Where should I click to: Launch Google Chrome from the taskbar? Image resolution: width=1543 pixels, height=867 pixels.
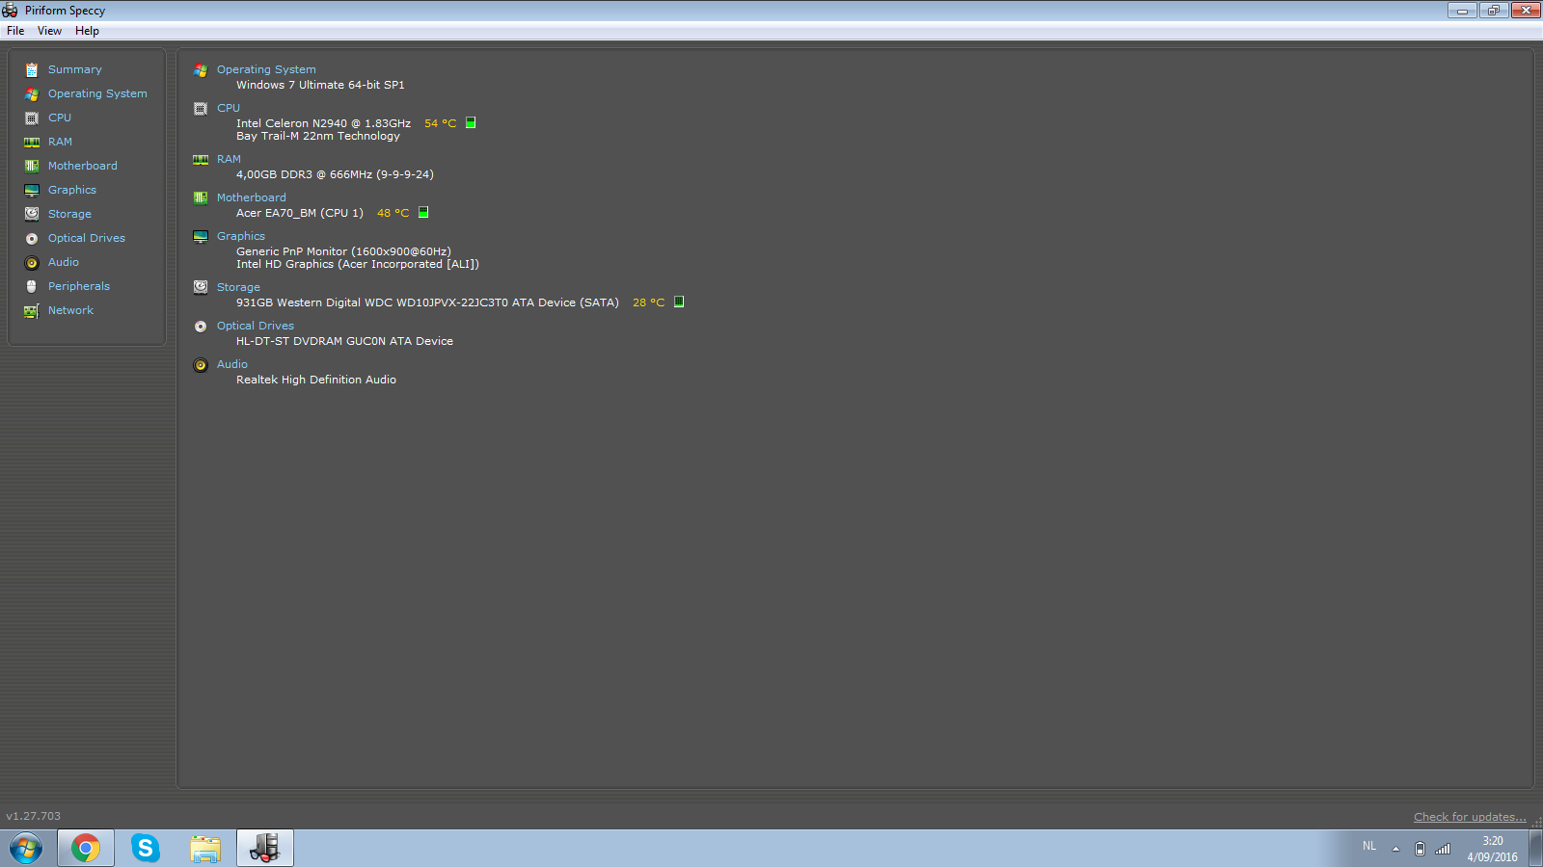(86, 849)
